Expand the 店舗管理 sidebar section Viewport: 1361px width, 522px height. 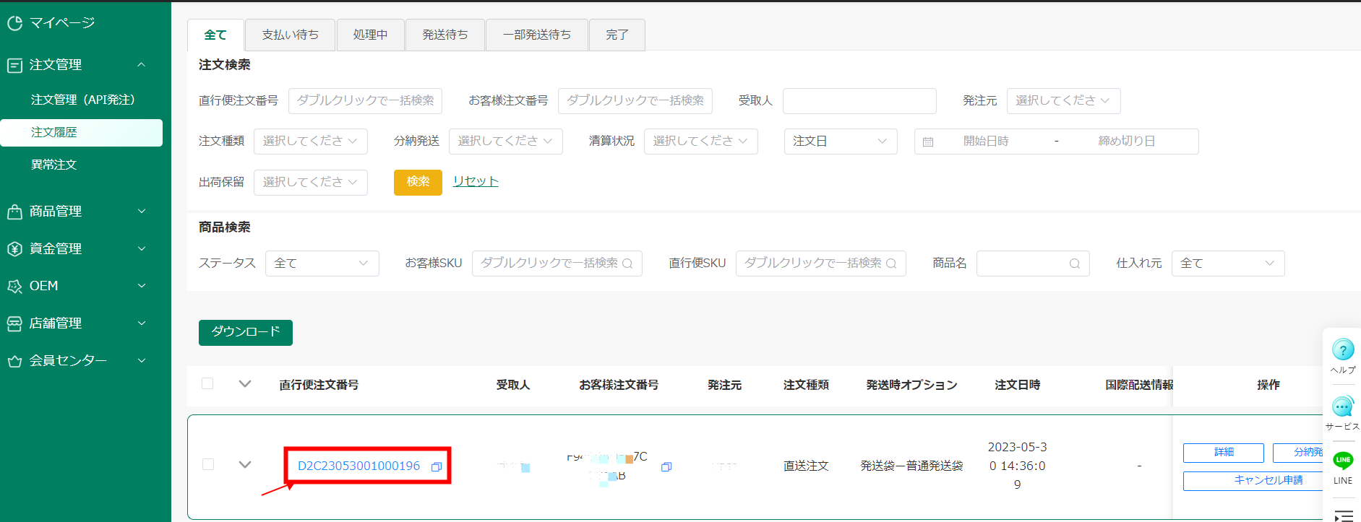[142, 323]
